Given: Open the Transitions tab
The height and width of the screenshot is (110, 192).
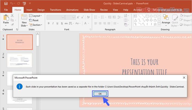Looking at the screenshot, I should [55, 10].
